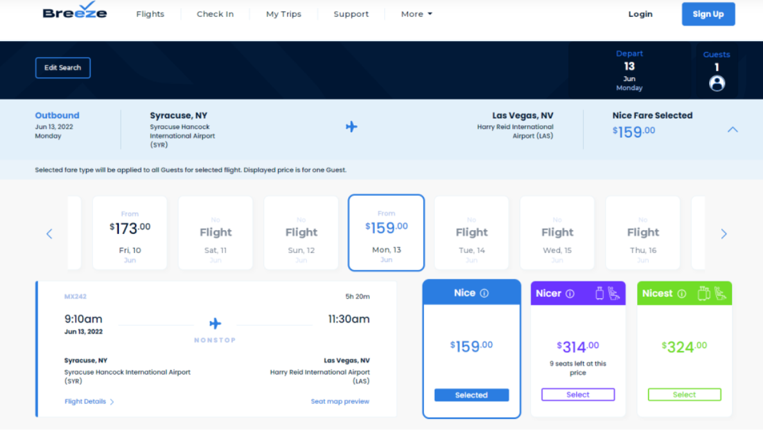Click the airplane icon between Syracuse and Las Vegas
Viewport: 763px width, 433px height.
coord(351,127)
